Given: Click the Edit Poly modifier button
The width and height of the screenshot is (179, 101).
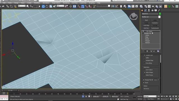Looking at the screenshot, I should tap(146, 28).
